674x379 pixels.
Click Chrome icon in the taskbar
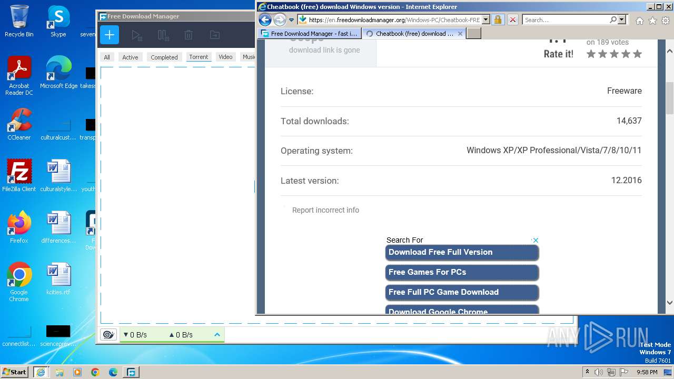[x=95, y=372]
